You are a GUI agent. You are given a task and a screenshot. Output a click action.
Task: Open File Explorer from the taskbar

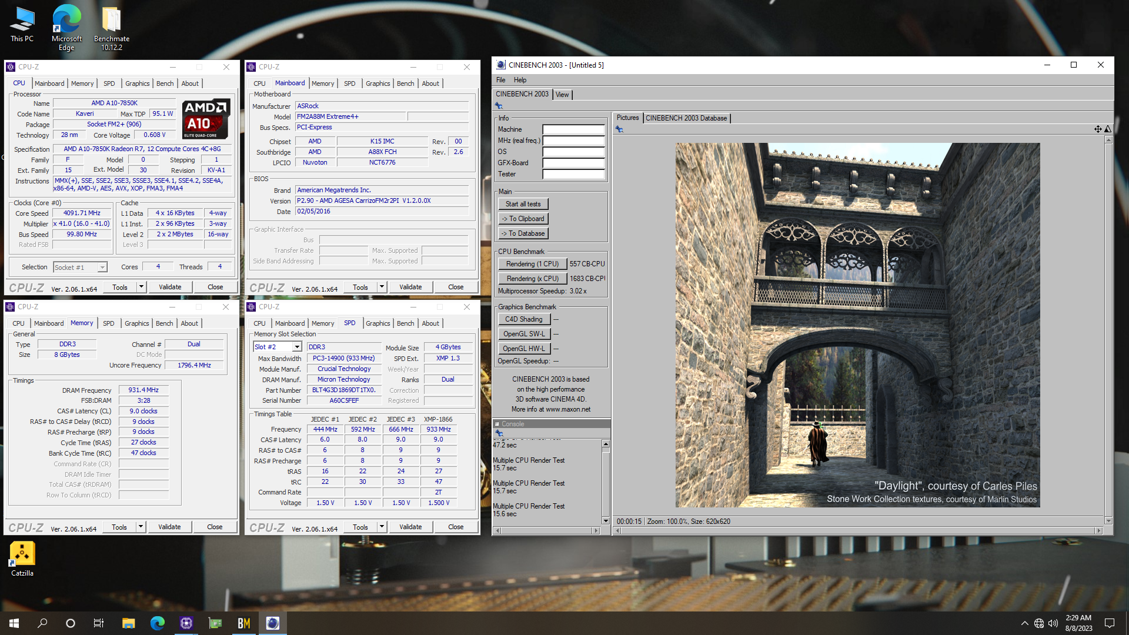tap(128, 623)
